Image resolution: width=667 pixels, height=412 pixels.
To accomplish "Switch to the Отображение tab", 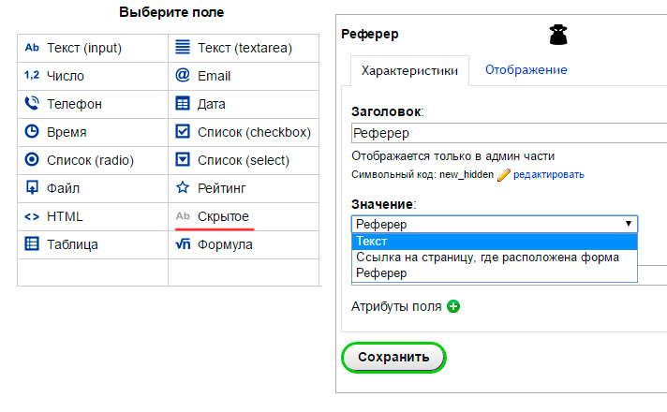I will [x=526, y=70].
